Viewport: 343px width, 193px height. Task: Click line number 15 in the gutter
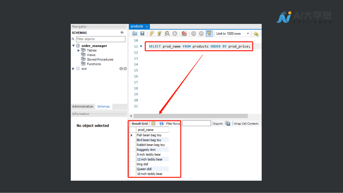[x=136, y=70]
